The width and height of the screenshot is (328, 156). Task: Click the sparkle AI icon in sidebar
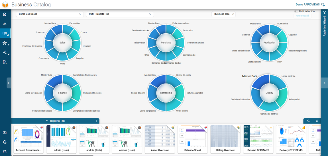click(x=5, y=53)
